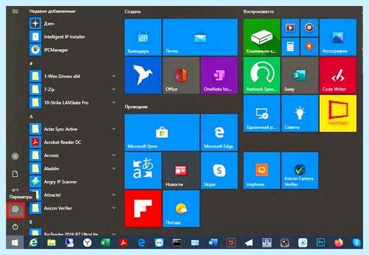Open the user account avatar

pos(15,156)
